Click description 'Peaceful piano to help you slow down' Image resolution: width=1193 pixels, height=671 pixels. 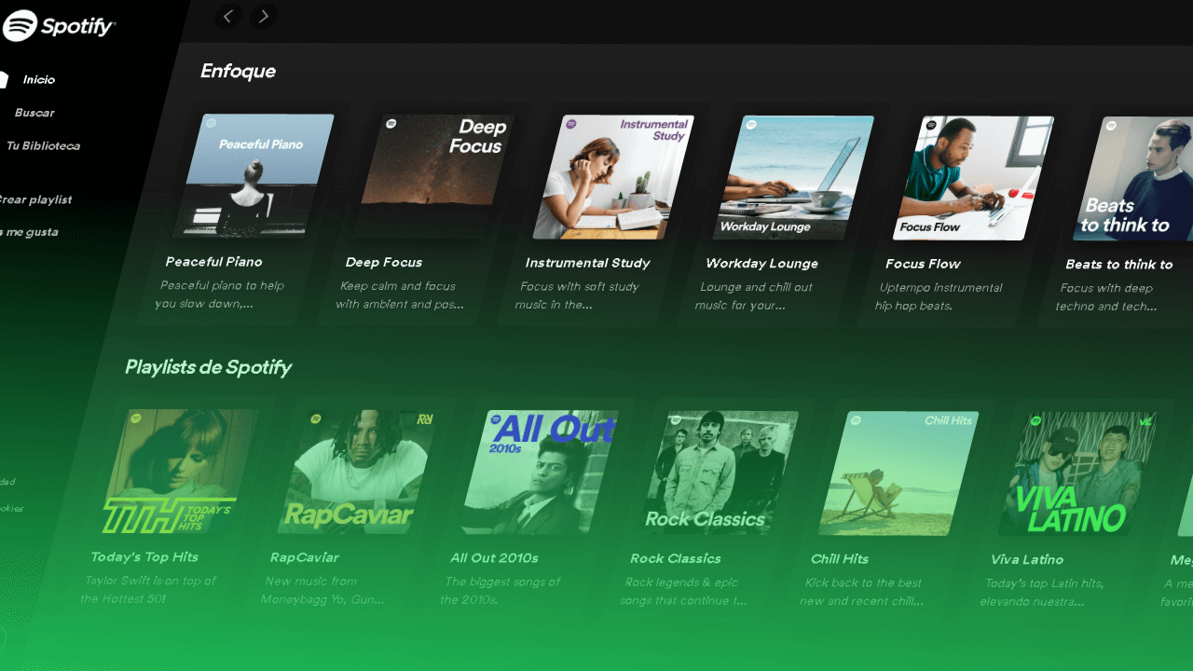coord(220,294)
